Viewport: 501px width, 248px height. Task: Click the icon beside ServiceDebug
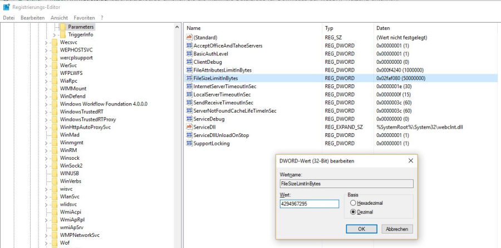pos(189,119)
